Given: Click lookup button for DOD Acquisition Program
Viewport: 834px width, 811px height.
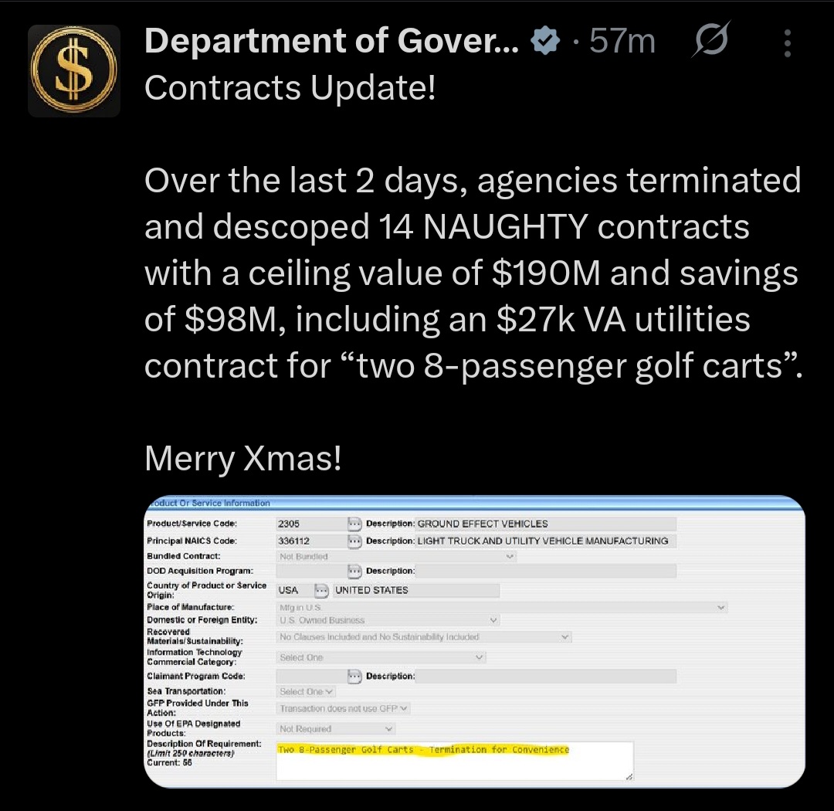Looking at the screenshot, I should (355, 571).
